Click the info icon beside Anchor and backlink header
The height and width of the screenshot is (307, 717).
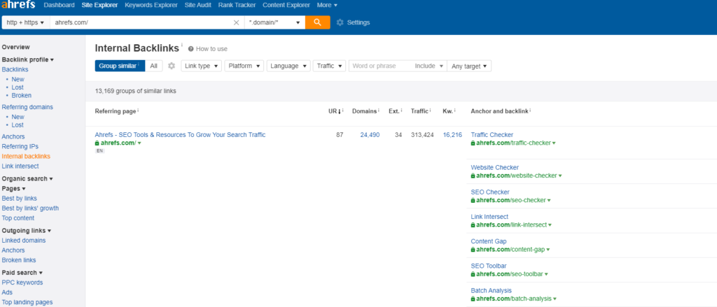coord(531,110)
